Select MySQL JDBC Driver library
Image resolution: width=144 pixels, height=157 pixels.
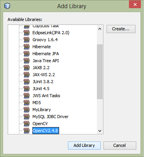click(x=51, y=117)
